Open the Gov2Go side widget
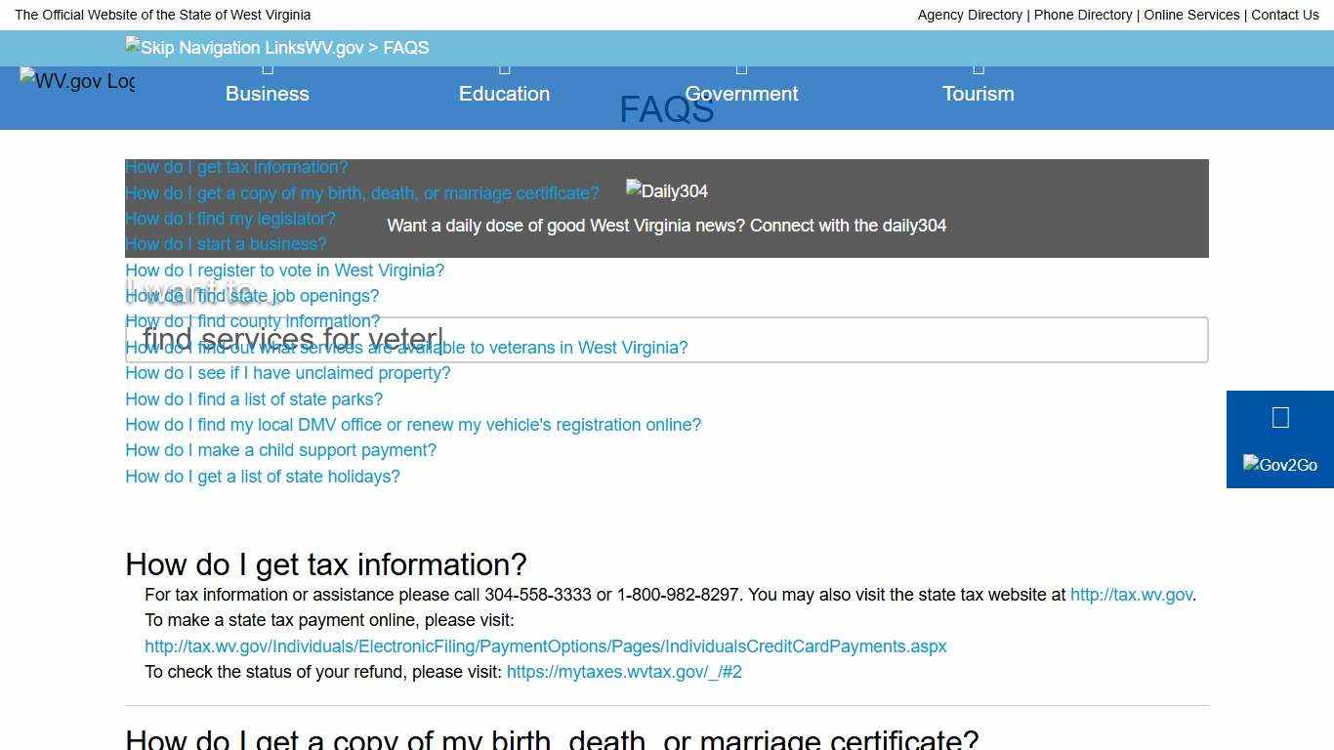 1279,439
